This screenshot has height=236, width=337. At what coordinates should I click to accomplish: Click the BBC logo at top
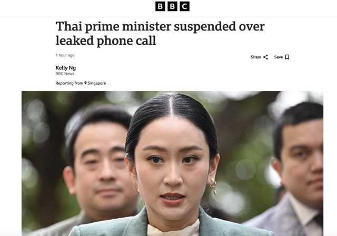tap(172, 6)
